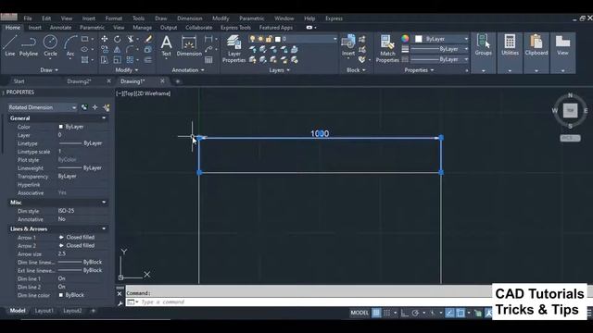Image resolution: width=593 pixels, height=333 pixels.
Task: Toggle object snap tracking in status bar
Action: 449,313
